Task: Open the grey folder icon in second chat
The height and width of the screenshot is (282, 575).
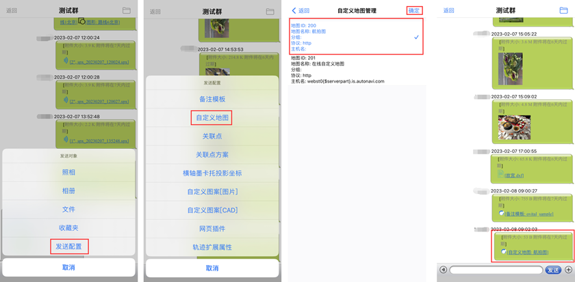Action: (270, 11)
